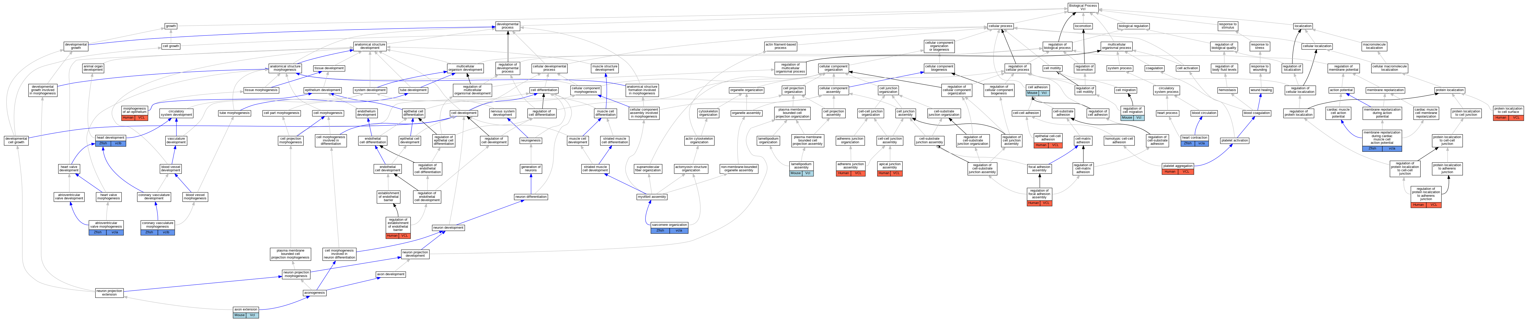The width and height of the screenshot is (1528, 321).
Task: Select 'muscle structure development' node
Action: coord(605,68)
